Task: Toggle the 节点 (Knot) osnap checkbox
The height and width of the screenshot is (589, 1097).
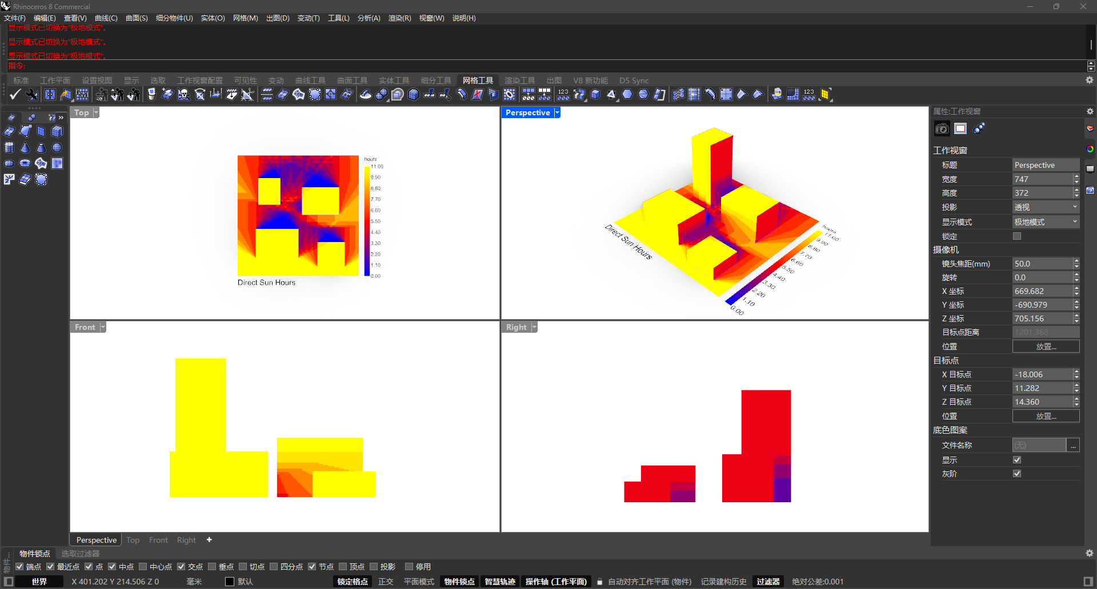Action: click(312, 567)
